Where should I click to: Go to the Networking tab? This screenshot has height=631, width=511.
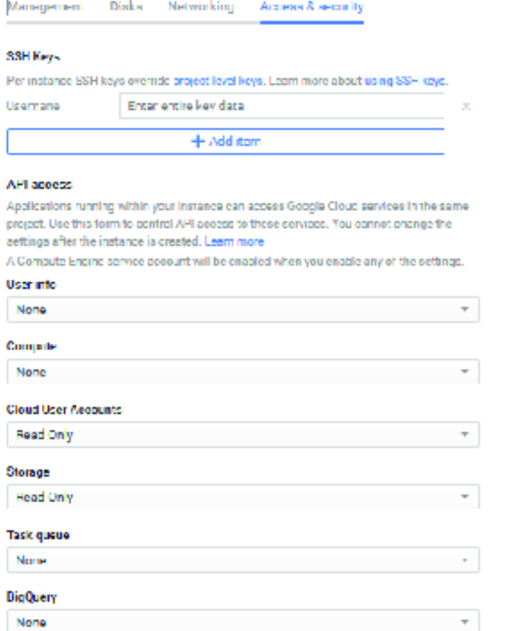tap(200, 8)
